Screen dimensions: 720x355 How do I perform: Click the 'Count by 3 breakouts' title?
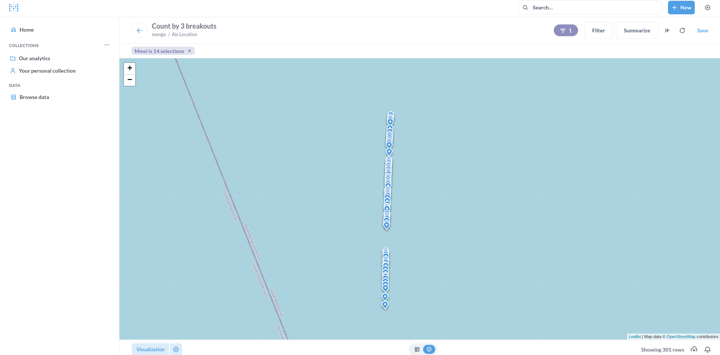coord(184,26)
